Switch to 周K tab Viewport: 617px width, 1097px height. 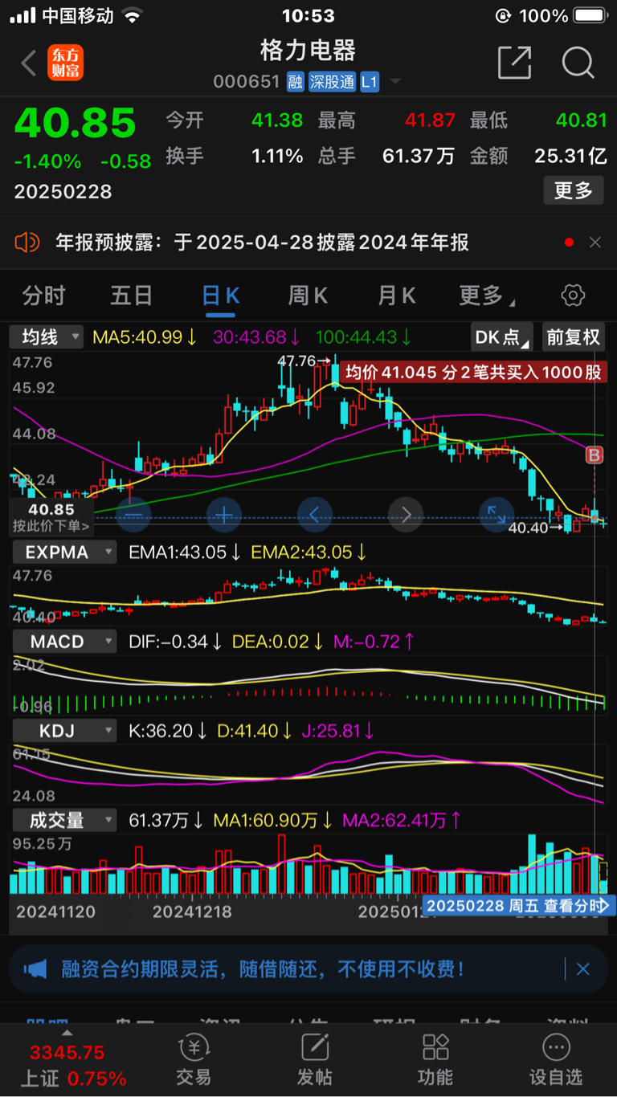(x=308, y=296)
